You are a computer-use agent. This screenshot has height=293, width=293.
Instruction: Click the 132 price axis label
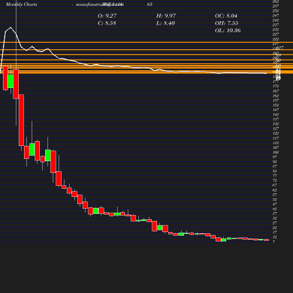(x=275, y=124)
